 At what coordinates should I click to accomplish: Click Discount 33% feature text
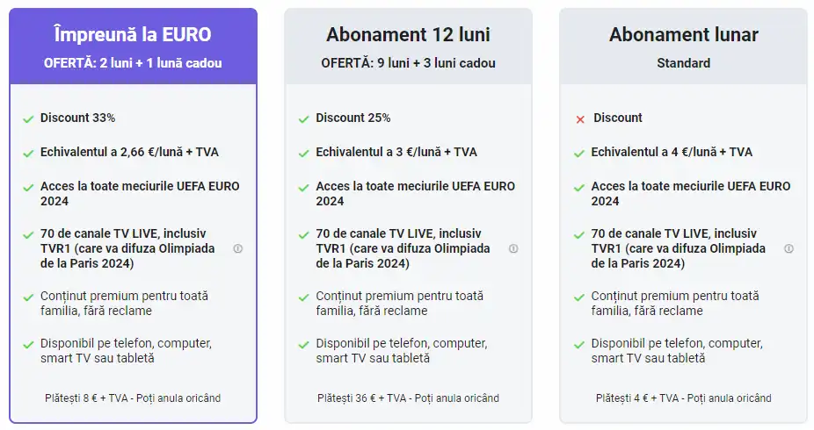click(x=77, y=118)
